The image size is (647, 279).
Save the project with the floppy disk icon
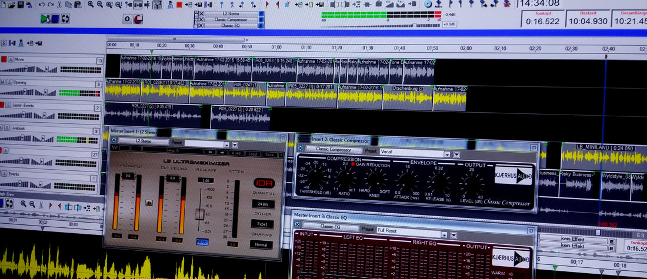pos(21,5)
